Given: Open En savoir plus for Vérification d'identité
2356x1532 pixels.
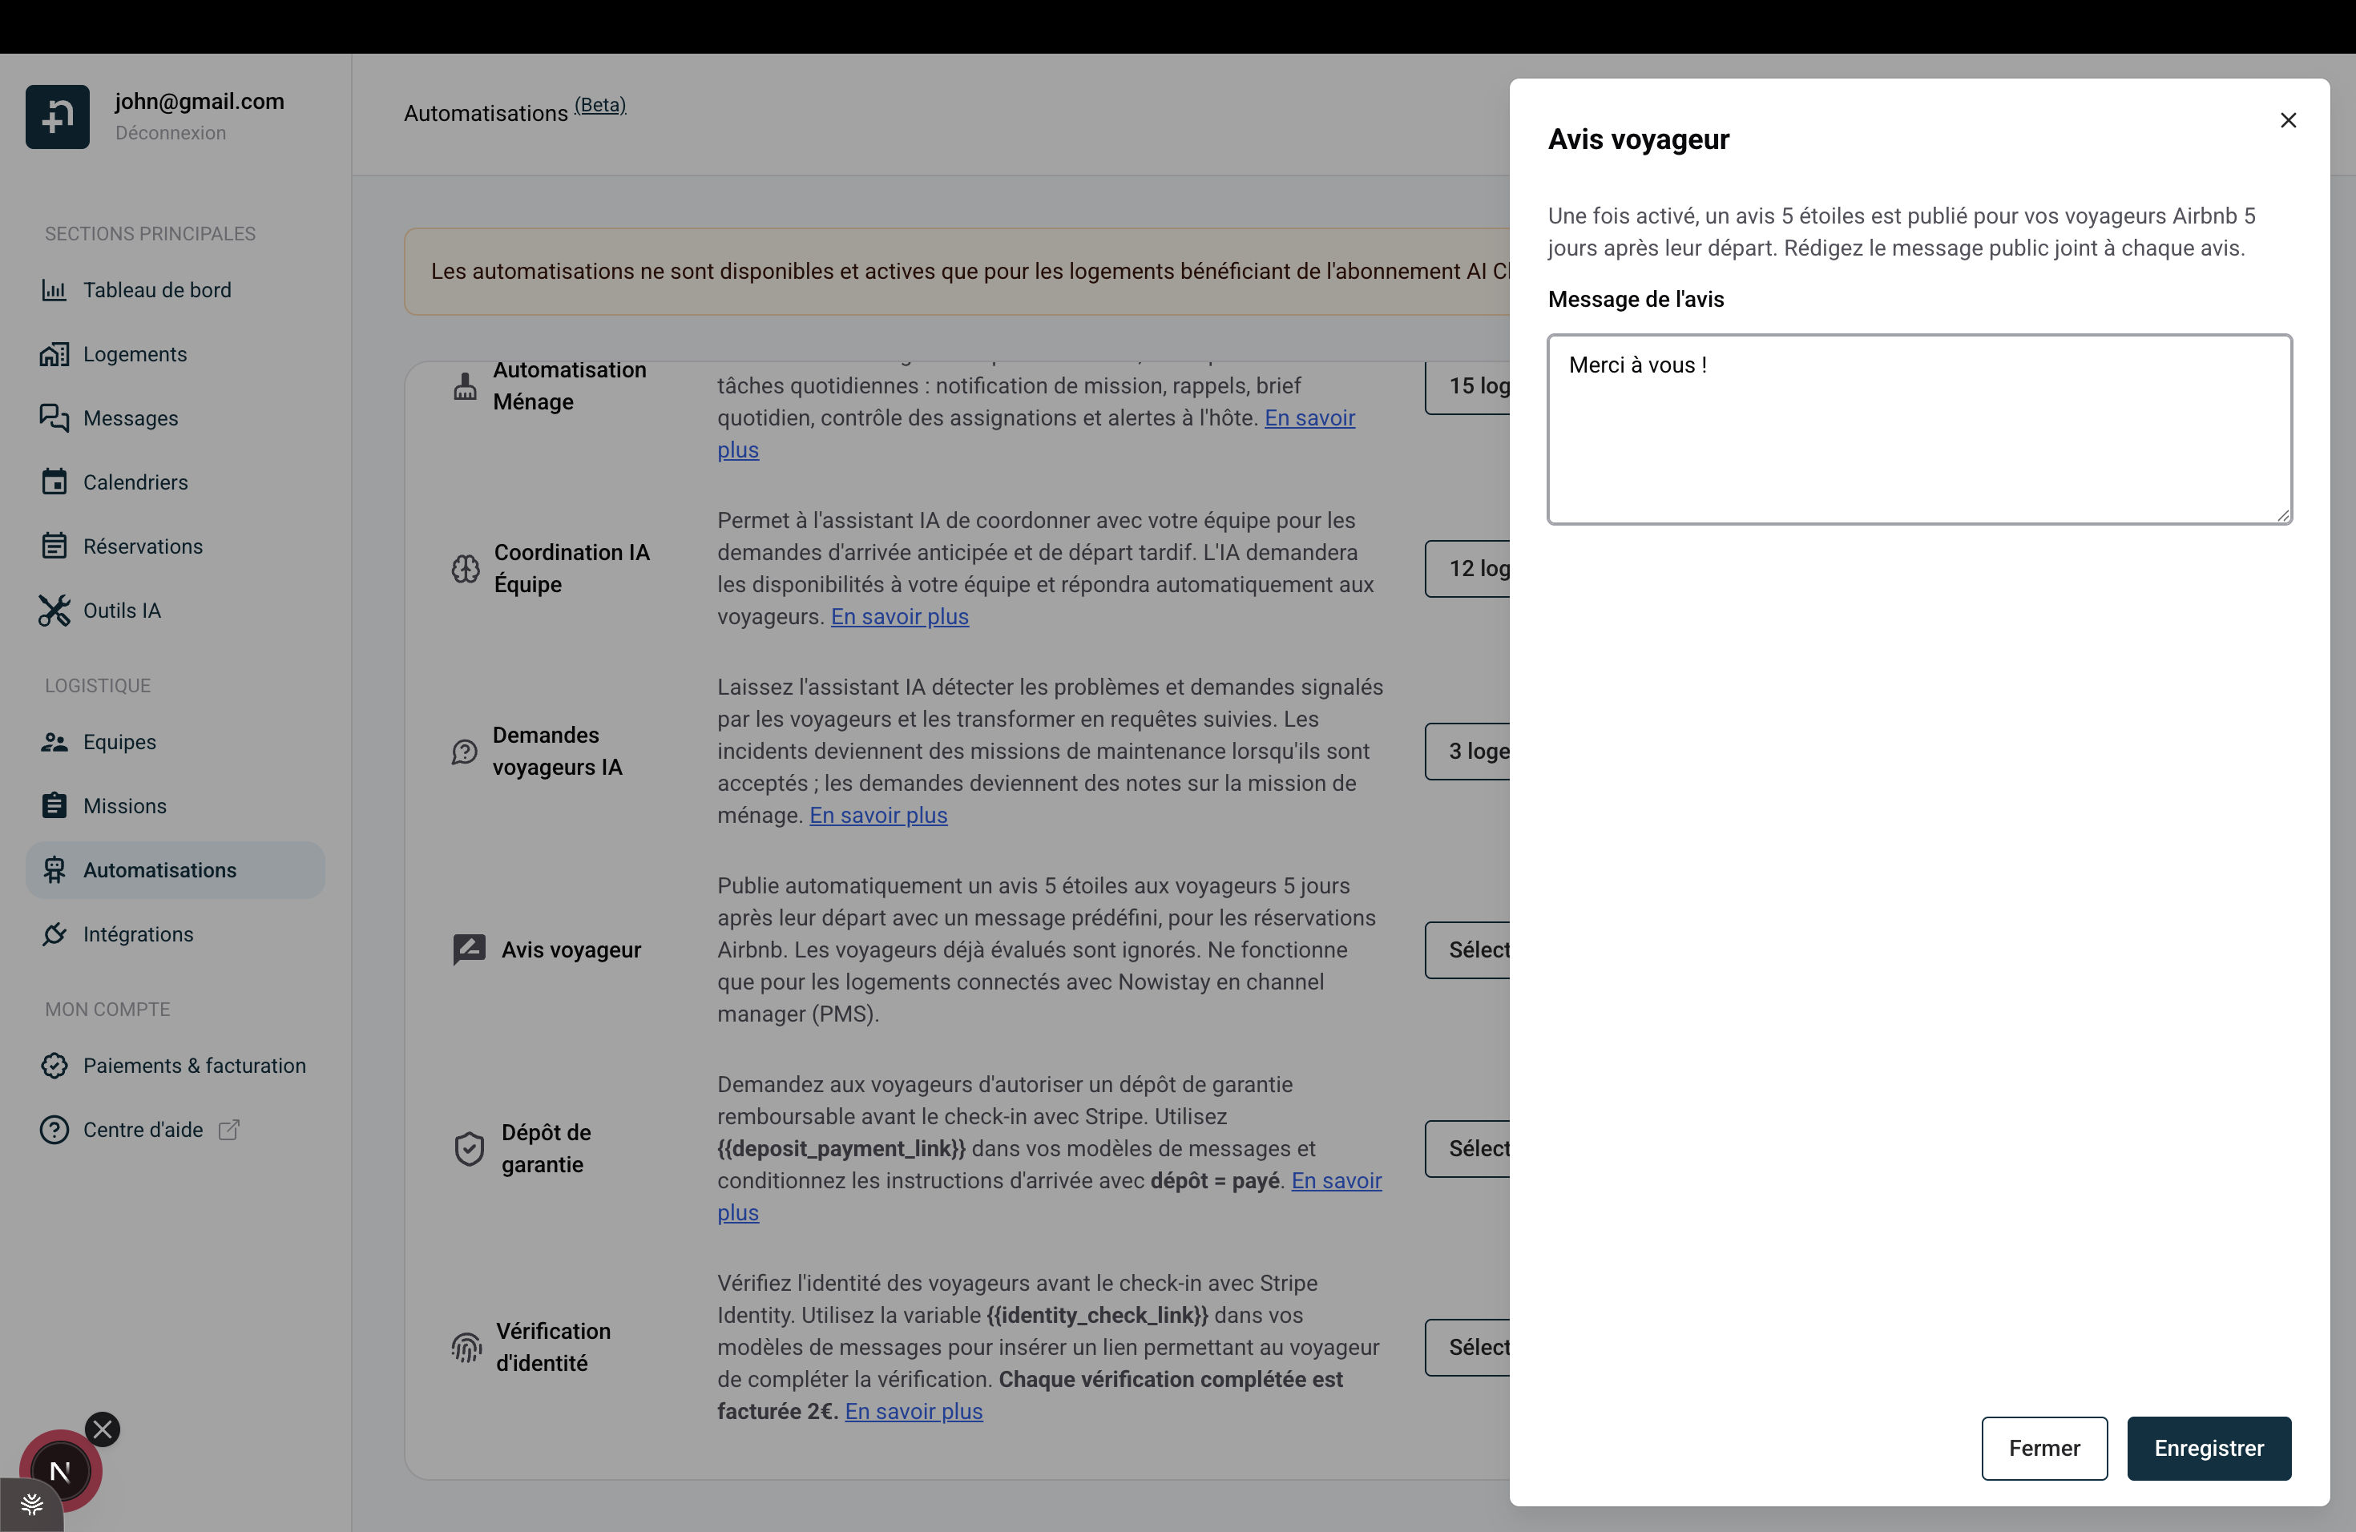Looking at the screenshot, I should coord(914,1411).
